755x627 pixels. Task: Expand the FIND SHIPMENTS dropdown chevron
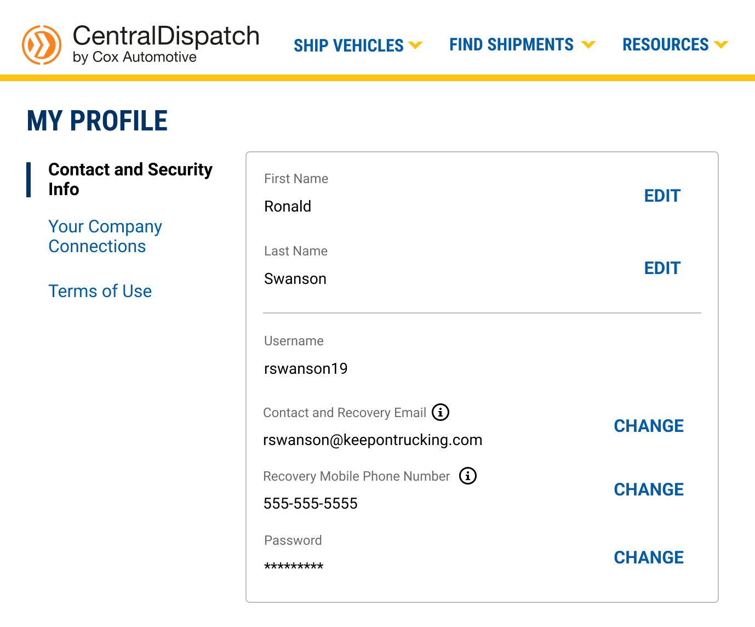coord(590,44)
